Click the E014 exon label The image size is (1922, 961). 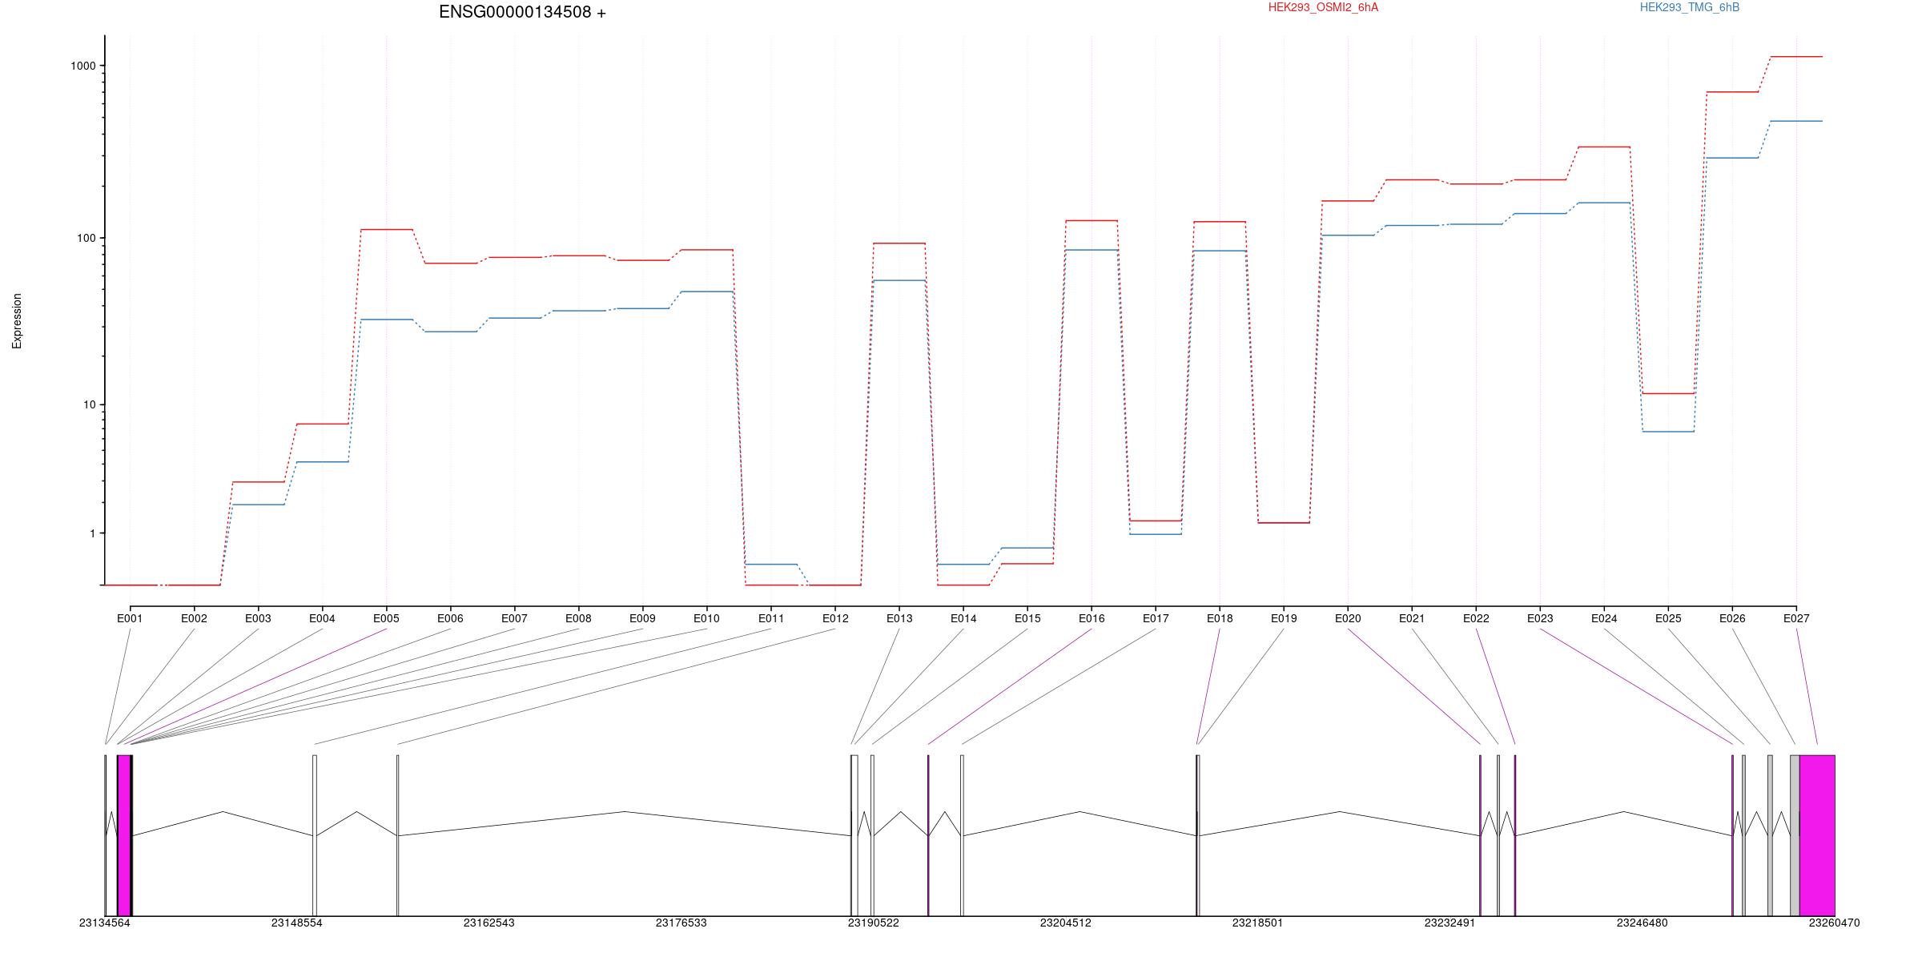(x=963, y=618)
